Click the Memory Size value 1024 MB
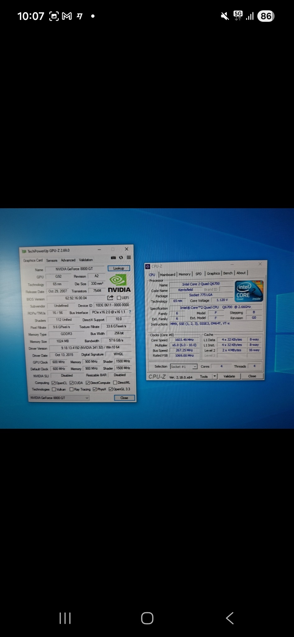 pos(63,341)
